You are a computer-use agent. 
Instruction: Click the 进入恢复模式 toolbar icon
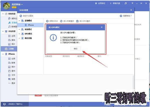[x=61, y=21]
